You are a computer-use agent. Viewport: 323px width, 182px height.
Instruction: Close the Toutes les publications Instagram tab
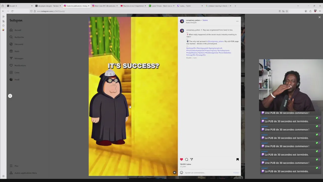pos(89,6)
